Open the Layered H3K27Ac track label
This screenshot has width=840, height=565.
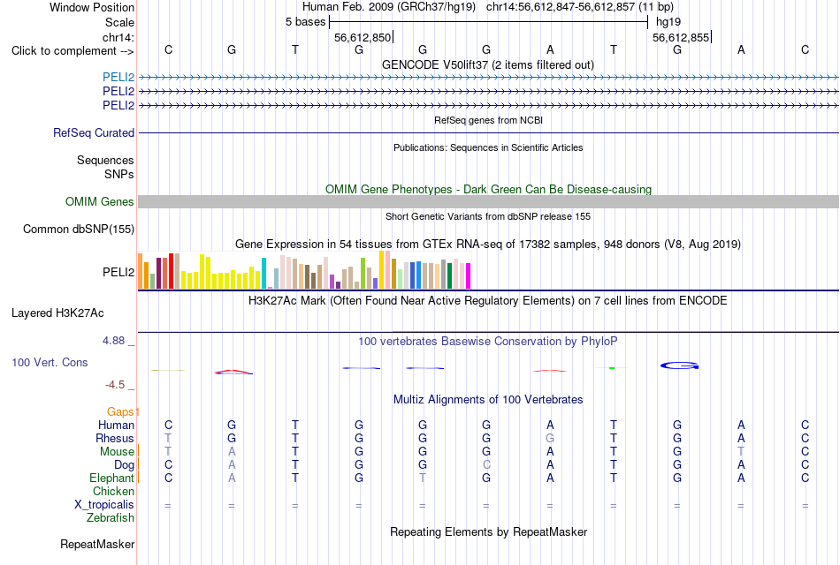pyautogui.click(x=57, y=313)
